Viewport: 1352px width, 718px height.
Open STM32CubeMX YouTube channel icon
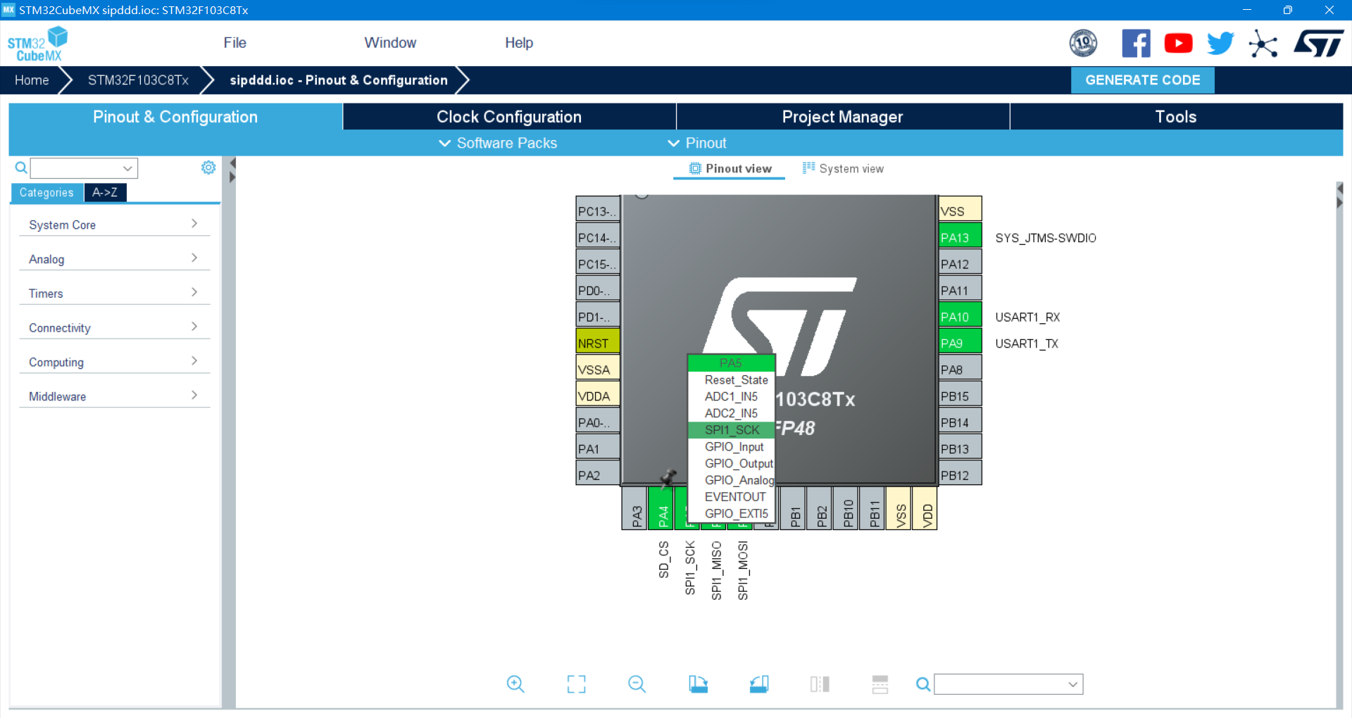[1178, 43]
